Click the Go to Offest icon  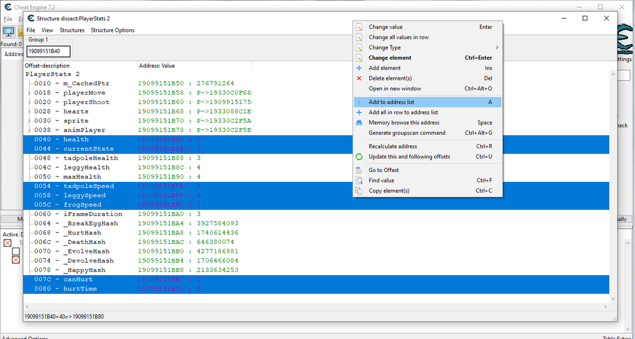pos(359,170)
